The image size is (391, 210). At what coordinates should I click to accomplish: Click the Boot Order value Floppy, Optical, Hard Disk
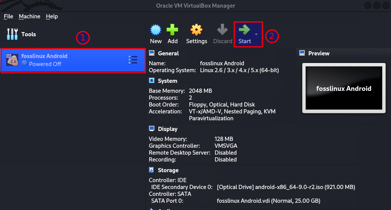(x=222, y=105)
